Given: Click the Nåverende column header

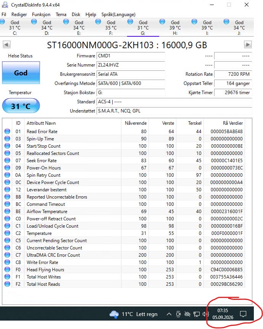Looking at the screenshot, I should click(x=135, y=123).
